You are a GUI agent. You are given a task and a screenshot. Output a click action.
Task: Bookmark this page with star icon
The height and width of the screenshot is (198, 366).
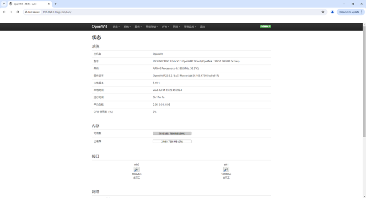click(323, 12)
